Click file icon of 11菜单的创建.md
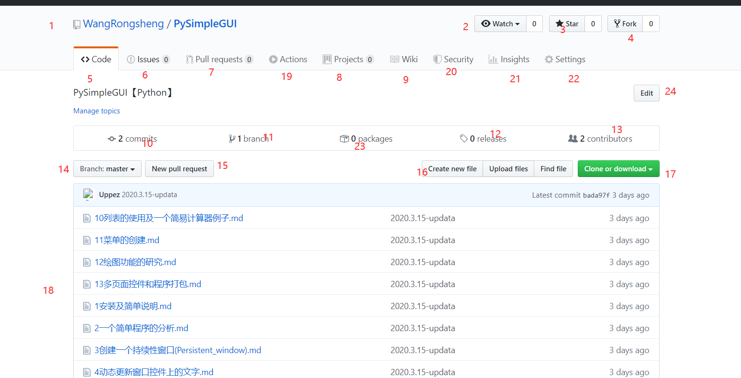Viewport: 741px width, 378px height. 87,240
